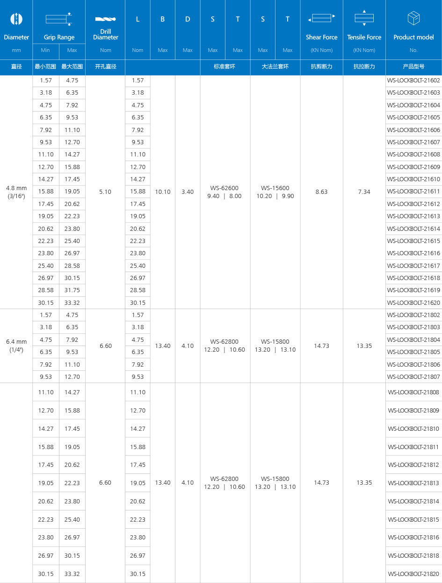Select the Drill Diameter header label
Image resolution: width=442 pixels, height=583 pixels.
click(105, 35)
